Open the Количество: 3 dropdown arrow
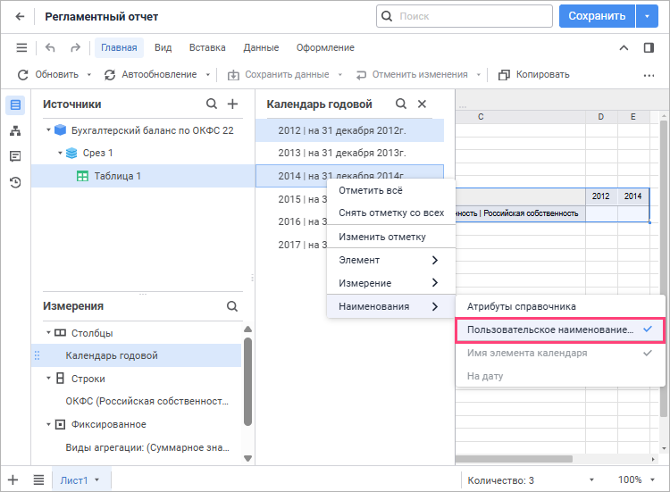The image size is (670, 492). tap(591, 479)
